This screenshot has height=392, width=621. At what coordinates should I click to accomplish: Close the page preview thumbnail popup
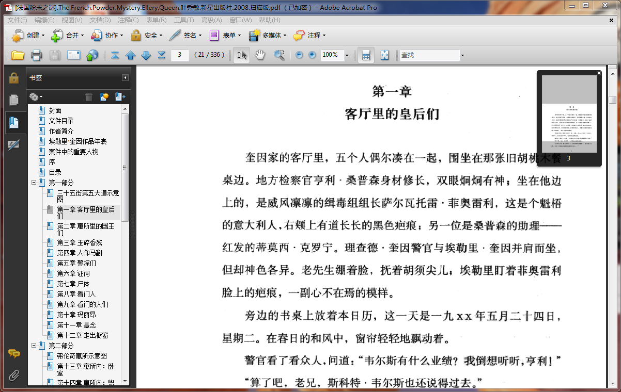[599, 73]
